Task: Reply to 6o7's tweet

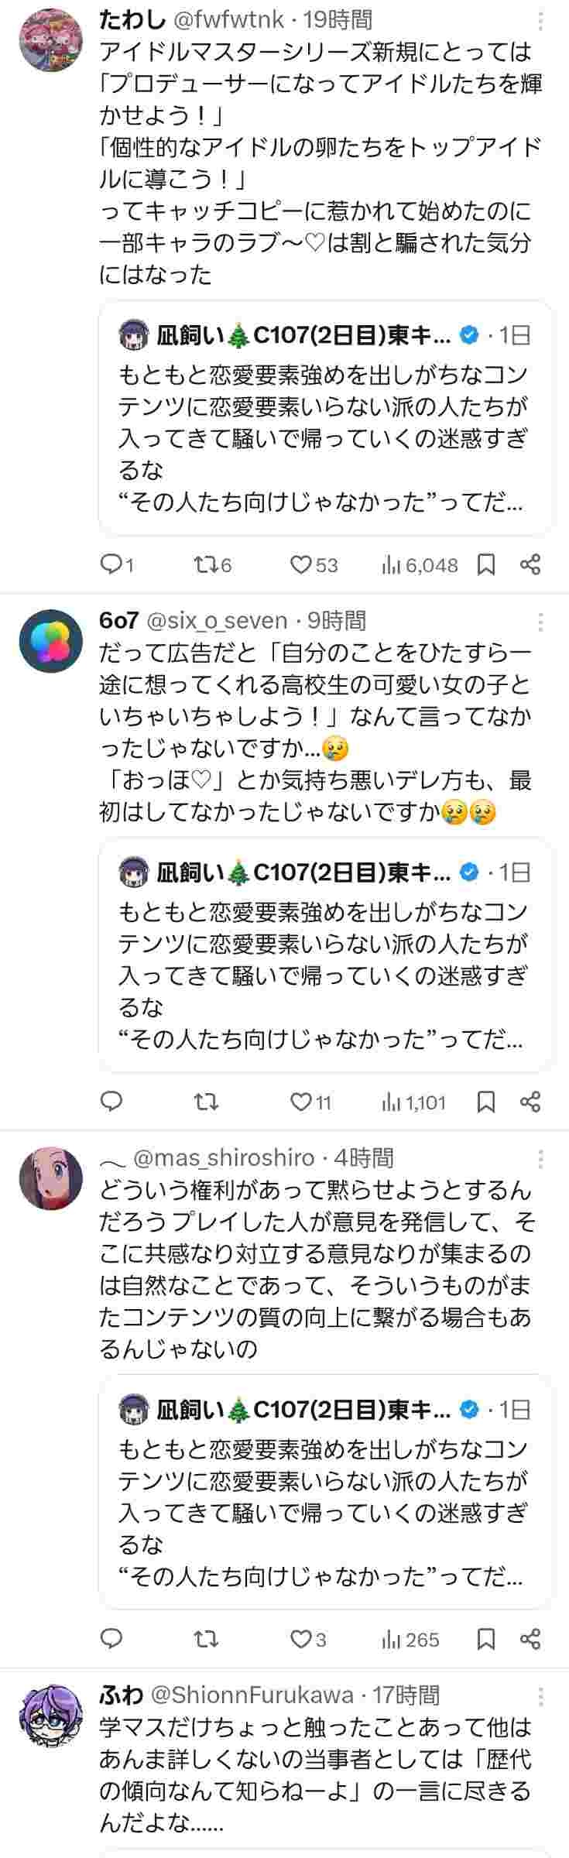Action: 112,1102
